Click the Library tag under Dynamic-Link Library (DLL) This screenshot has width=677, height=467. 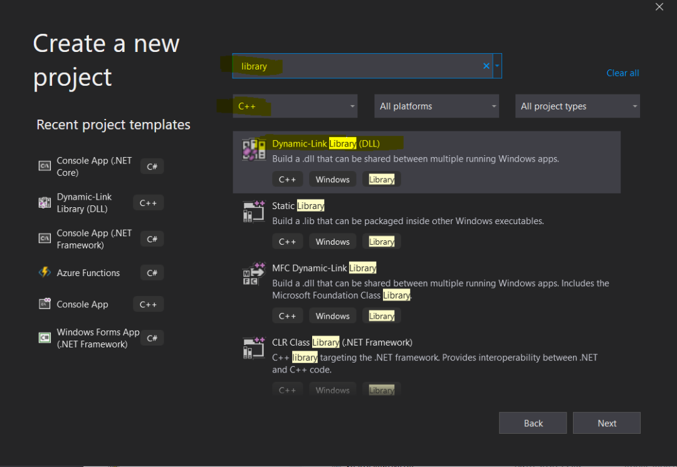tap(382, 180)
